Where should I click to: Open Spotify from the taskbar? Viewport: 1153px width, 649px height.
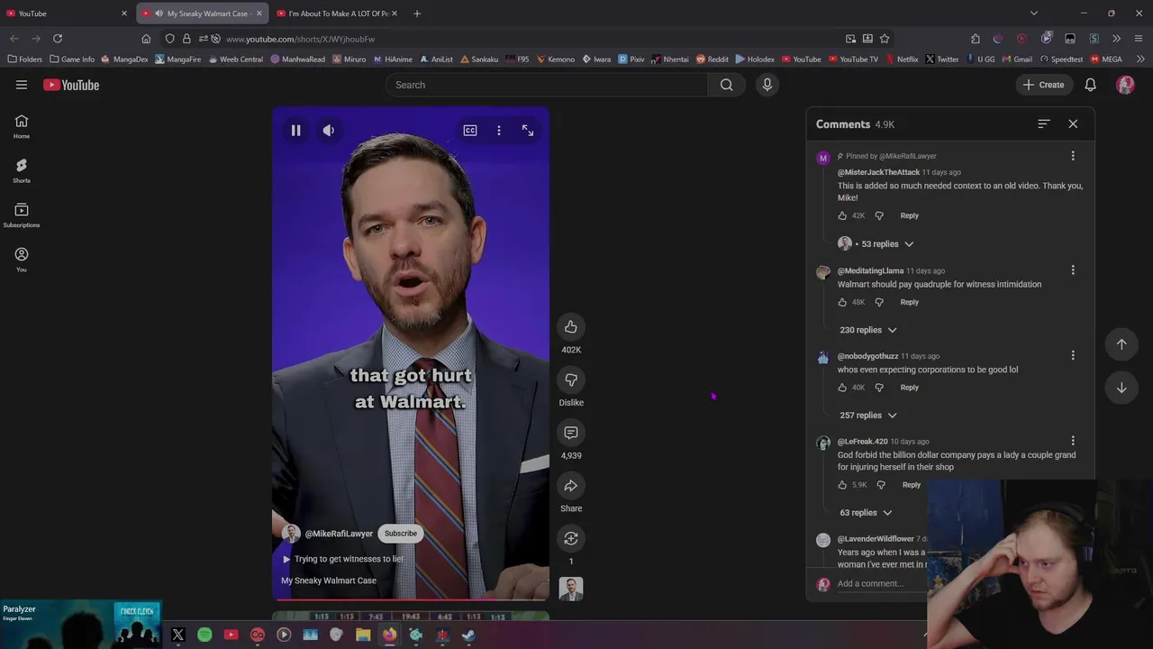(204, 635)
